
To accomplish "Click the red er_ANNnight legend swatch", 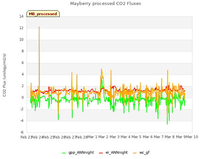I will tap(101, 153).
